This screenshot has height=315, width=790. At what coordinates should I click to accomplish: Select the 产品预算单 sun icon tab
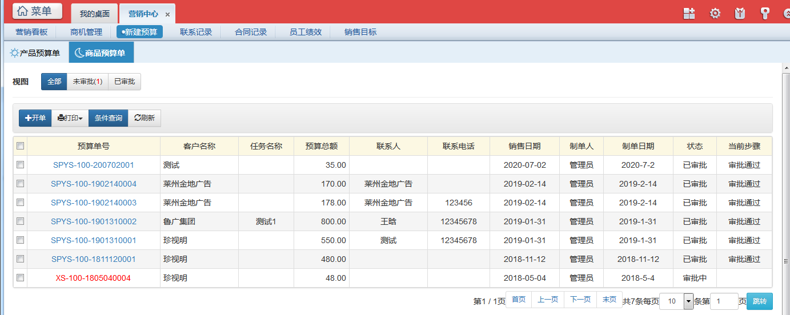pyautogui.click(x=35, y=53)
